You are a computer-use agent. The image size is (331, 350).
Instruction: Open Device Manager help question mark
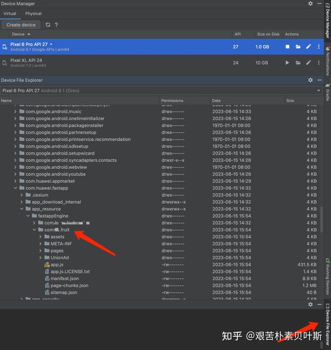point(56,25)
